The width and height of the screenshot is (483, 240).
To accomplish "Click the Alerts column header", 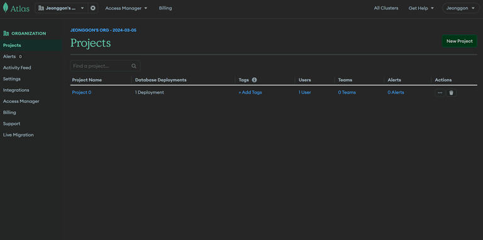I will 394,80.
